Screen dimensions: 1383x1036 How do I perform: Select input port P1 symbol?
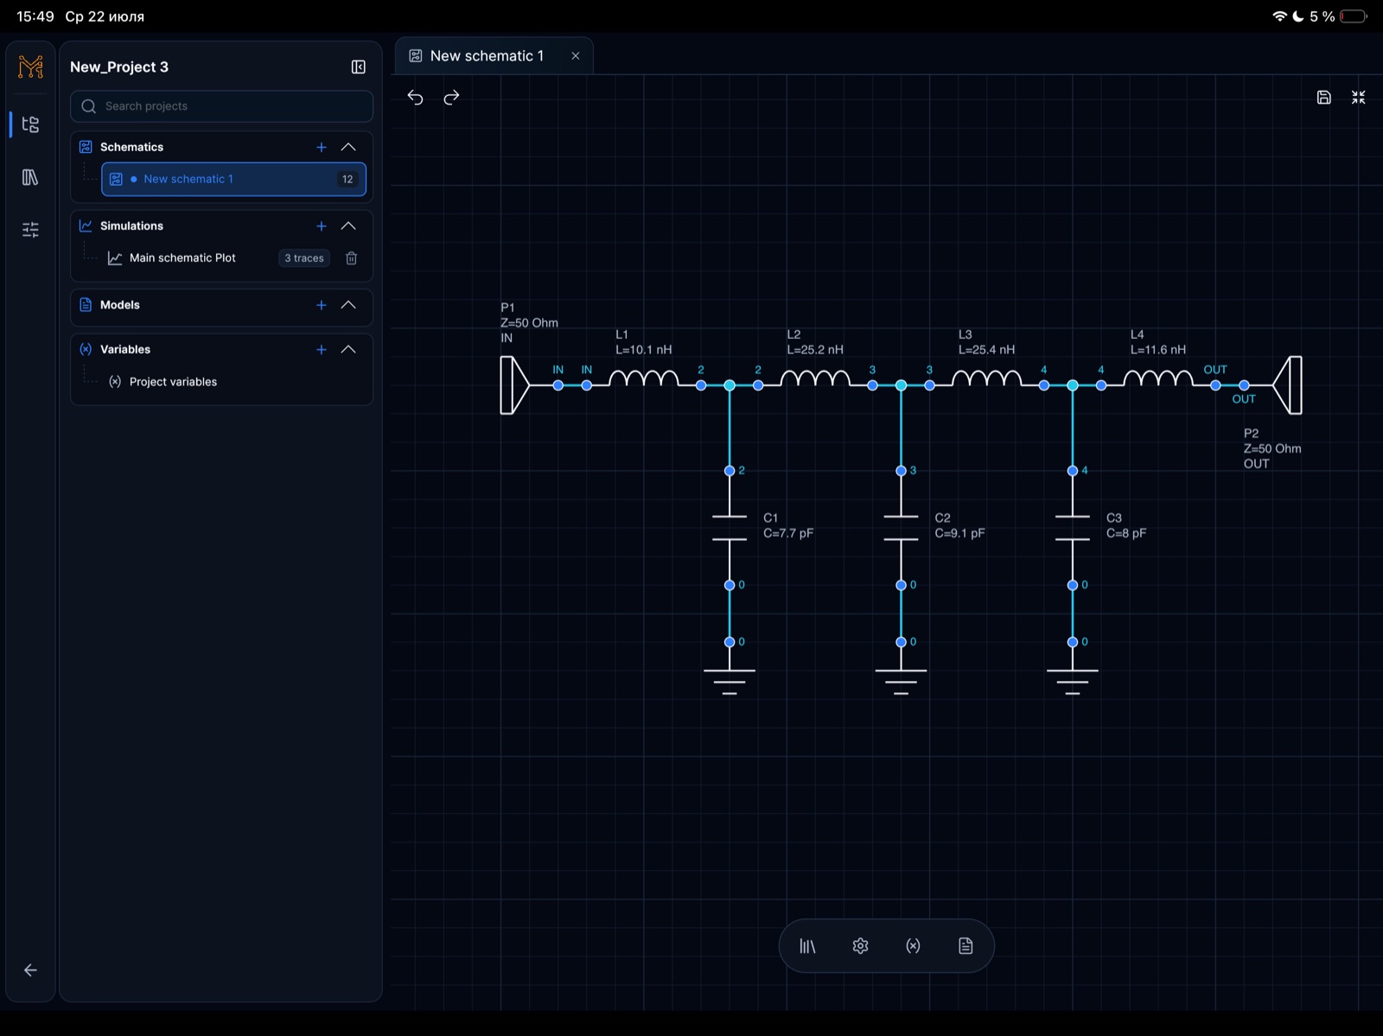[514, 385]
